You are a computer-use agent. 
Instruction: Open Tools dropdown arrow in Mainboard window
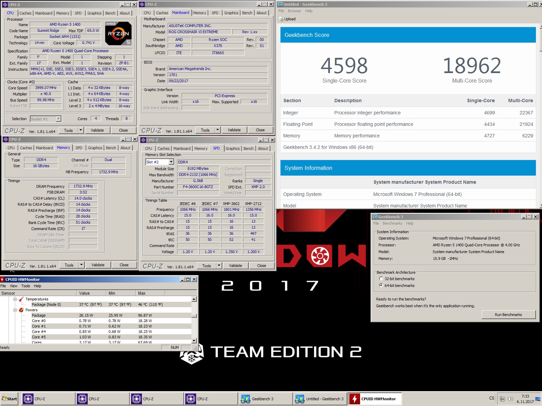(217, 130)
